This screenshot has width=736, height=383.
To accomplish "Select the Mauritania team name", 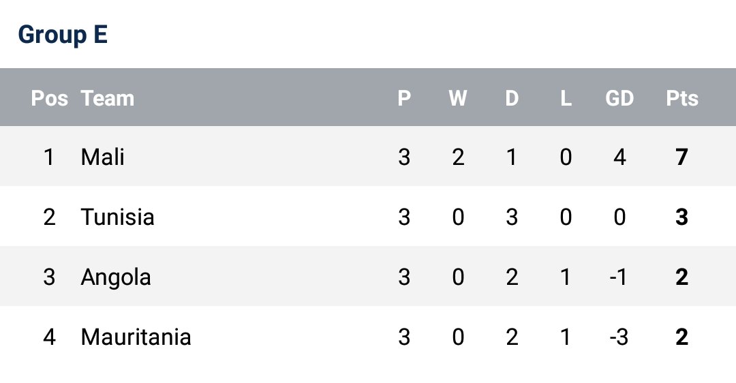I will tap(136, 337).
